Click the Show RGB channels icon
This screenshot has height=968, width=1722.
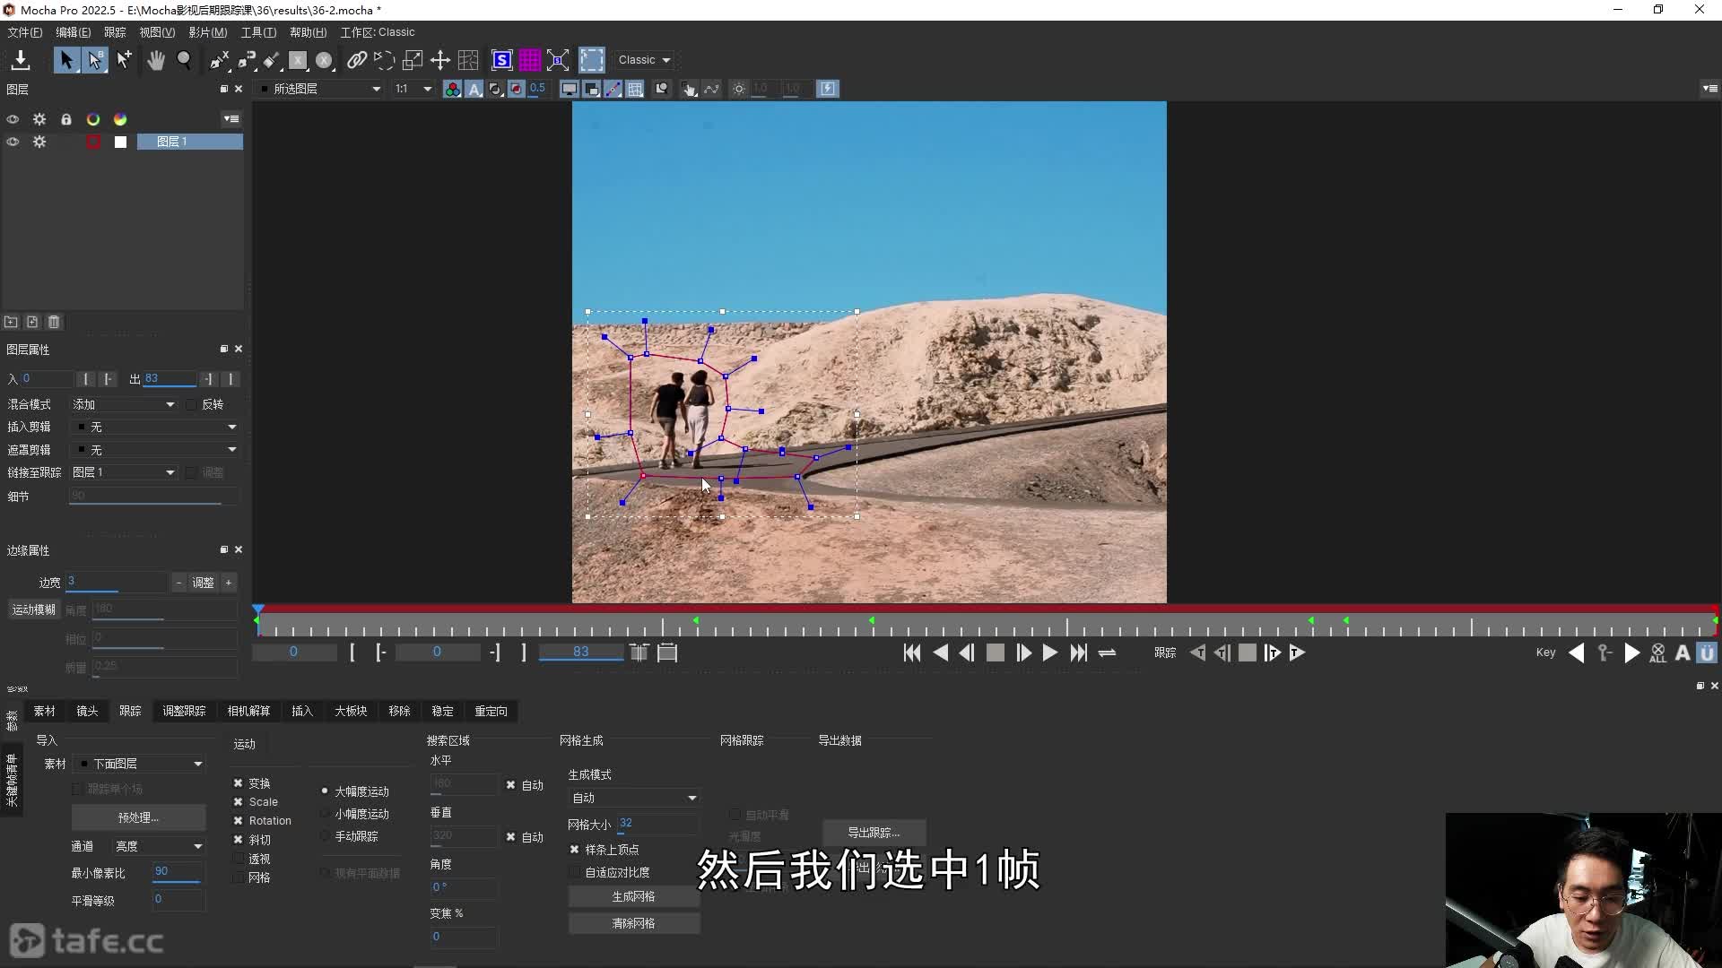[x=453, y=89]
